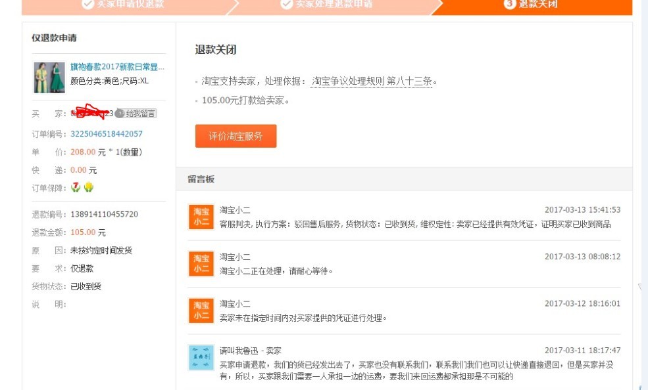Click the line 105.00元打款给卖家。
This screenshot has width=648, height=390.
pos(245,100)
